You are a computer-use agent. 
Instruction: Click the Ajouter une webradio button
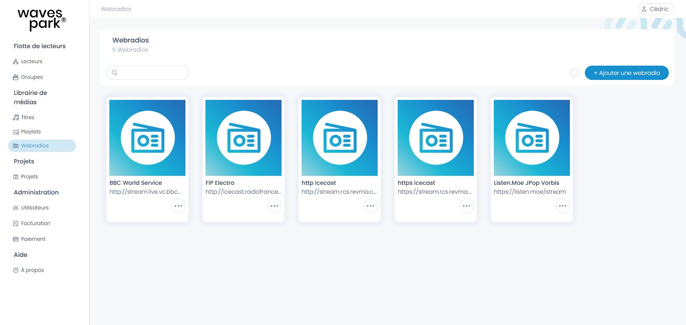point(627,73)
